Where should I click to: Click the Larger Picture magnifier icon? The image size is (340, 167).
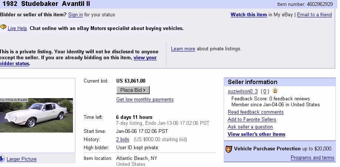[x=2, y=159]
